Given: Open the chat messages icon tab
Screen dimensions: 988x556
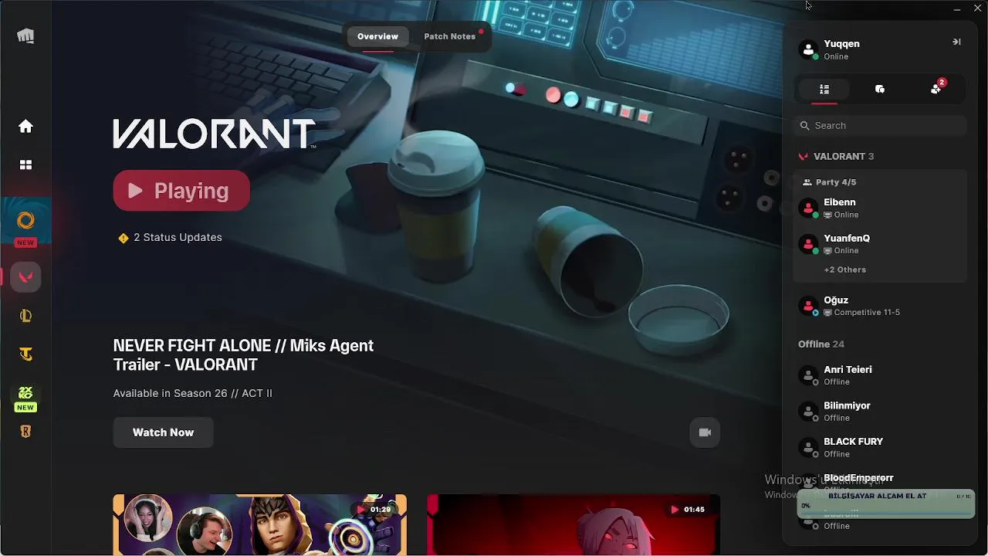Looking at the screenshot, I should click(x=880, y=90).
